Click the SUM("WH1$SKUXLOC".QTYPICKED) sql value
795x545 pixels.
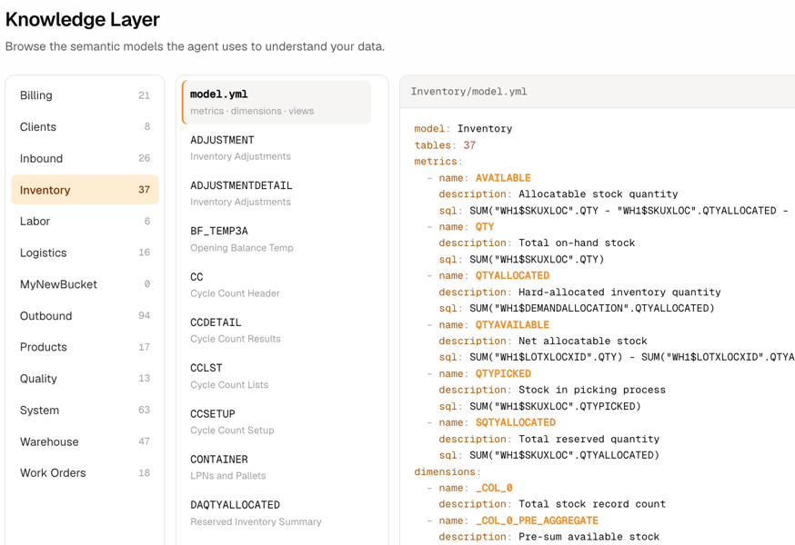(x=555, y=406)
